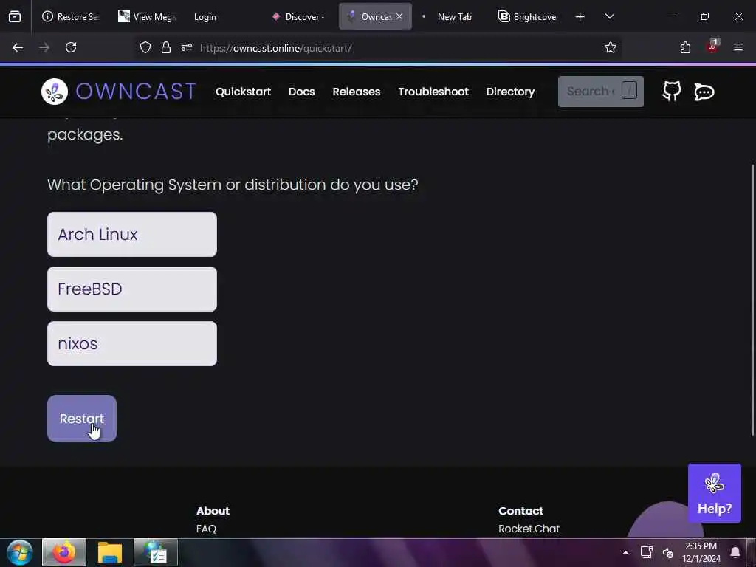756x567 pixels.
Task: Show hidden system tray icons
Action: [625, 552]
